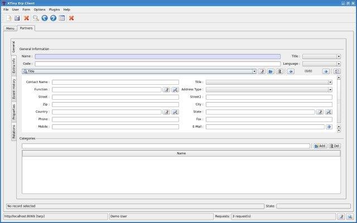Open the User menu
This screenshot has height=223, width=357.
16,9
